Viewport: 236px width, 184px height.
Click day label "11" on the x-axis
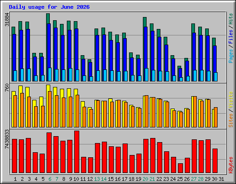coord(83,179)
